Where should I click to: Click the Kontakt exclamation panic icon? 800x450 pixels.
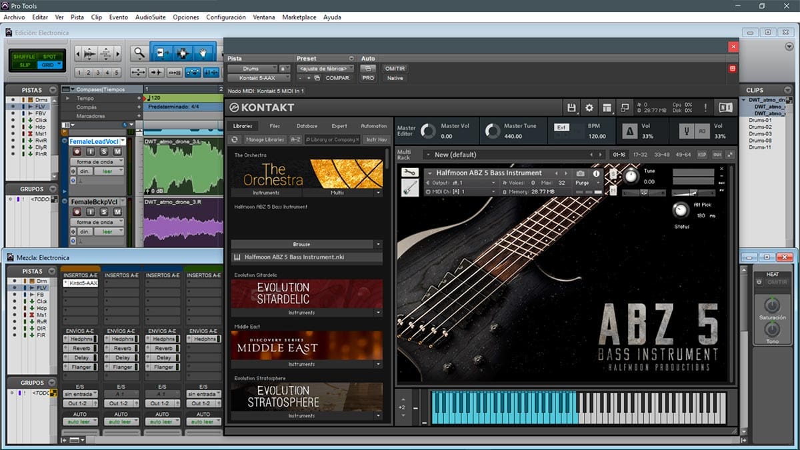click(x=705, y=107)
